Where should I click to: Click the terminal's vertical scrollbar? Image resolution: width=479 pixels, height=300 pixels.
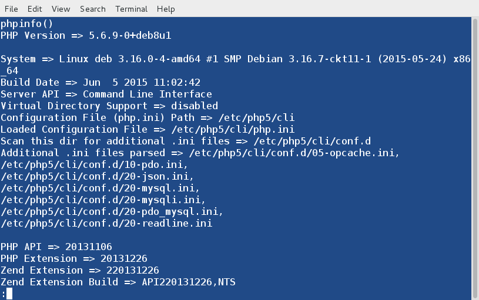[x=475, y=159]
